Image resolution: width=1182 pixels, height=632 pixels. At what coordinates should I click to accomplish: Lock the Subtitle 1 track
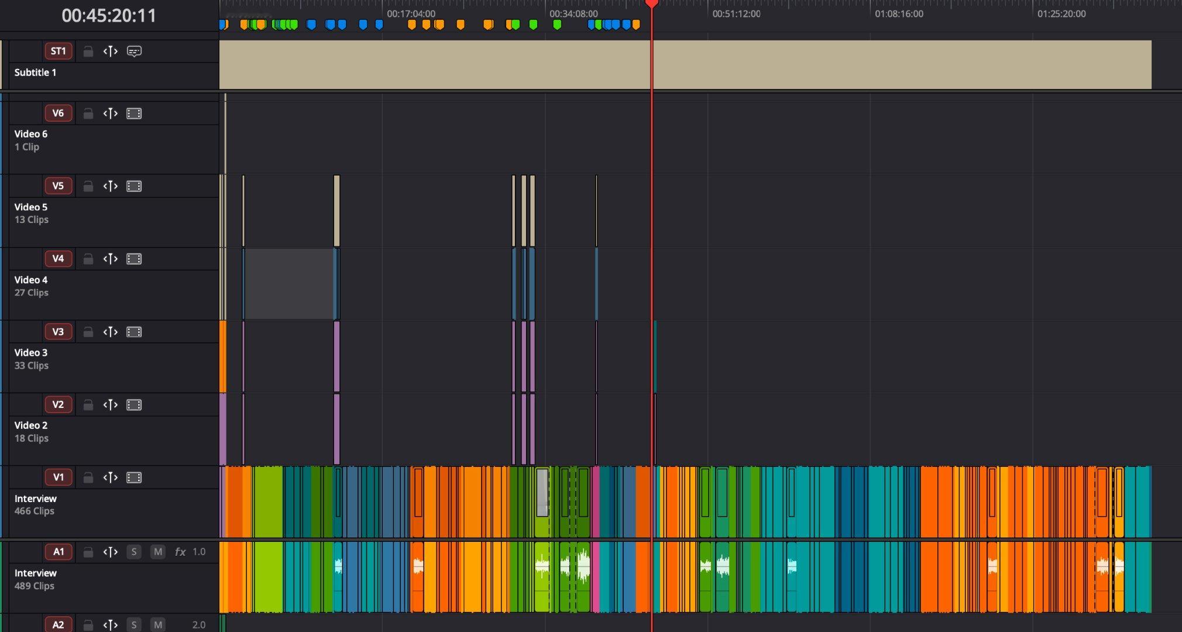click(x=88, y=51)
